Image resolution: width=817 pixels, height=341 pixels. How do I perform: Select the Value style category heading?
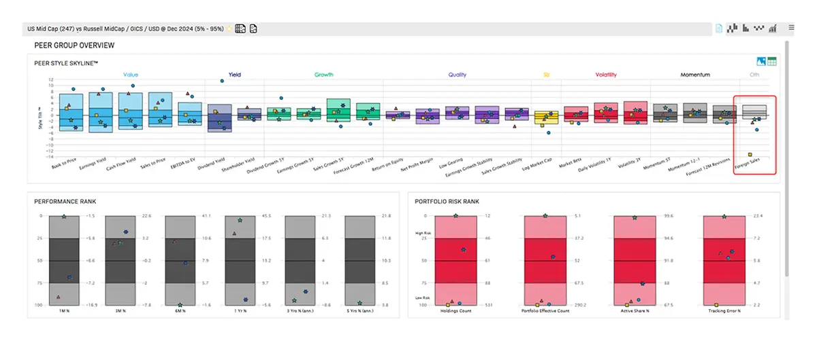click(131, 75)
